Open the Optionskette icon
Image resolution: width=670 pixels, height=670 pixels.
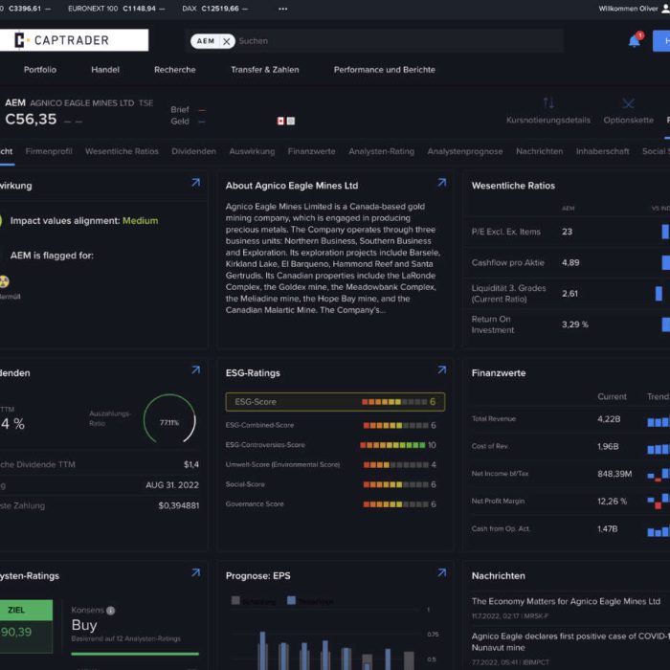point(628,103)
